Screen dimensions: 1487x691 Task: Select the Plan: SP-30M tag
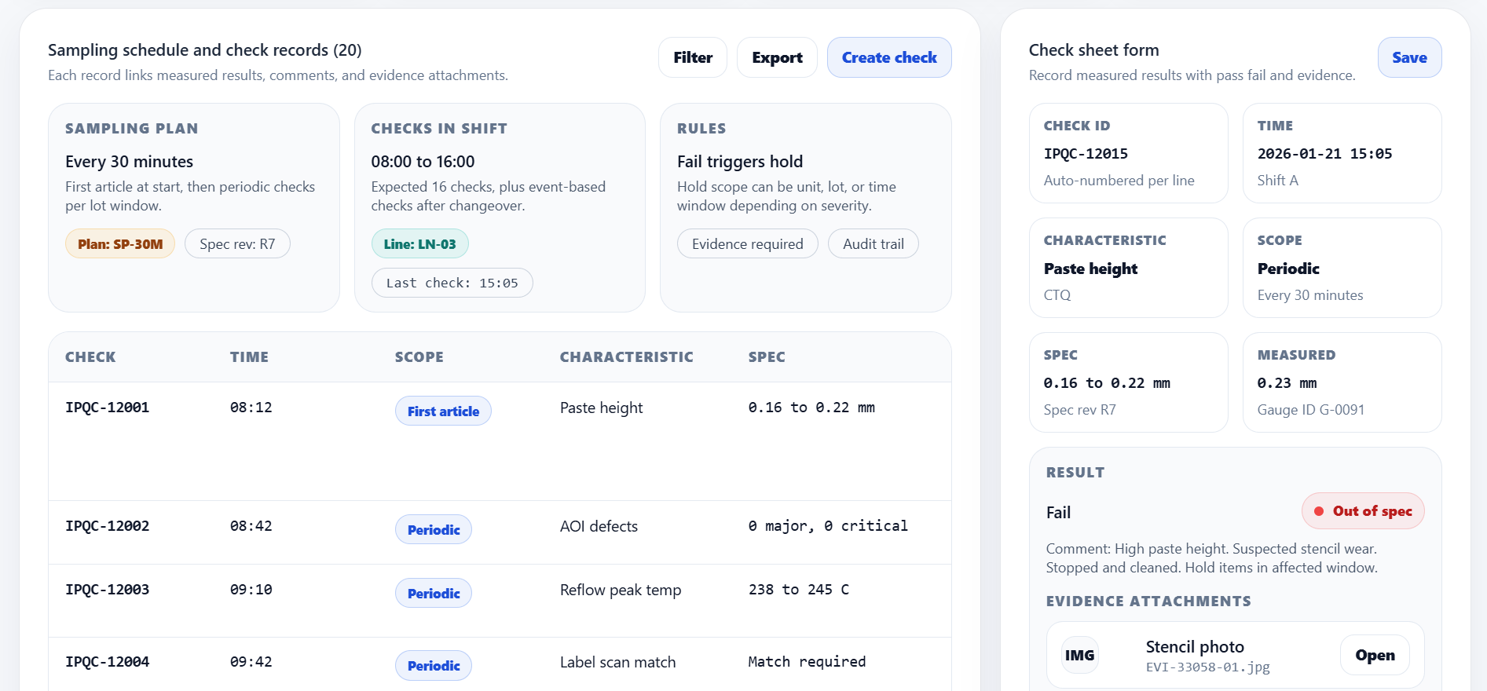click(x=120, y=244)
